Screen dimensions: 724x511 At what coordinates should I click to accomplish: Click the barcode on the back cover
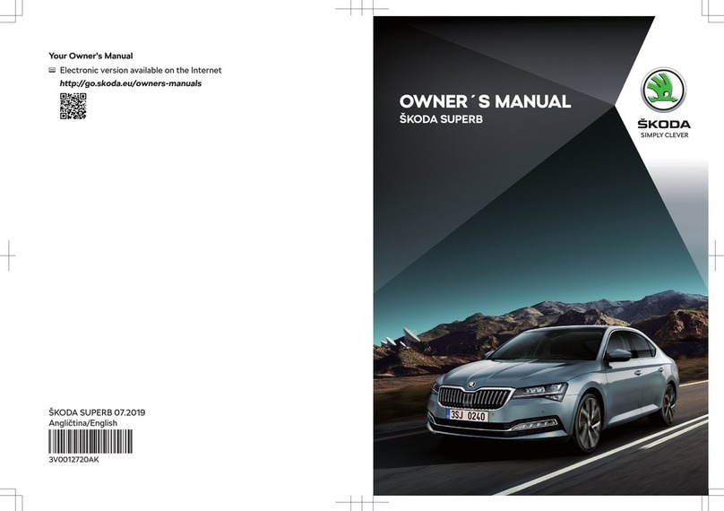90,441
